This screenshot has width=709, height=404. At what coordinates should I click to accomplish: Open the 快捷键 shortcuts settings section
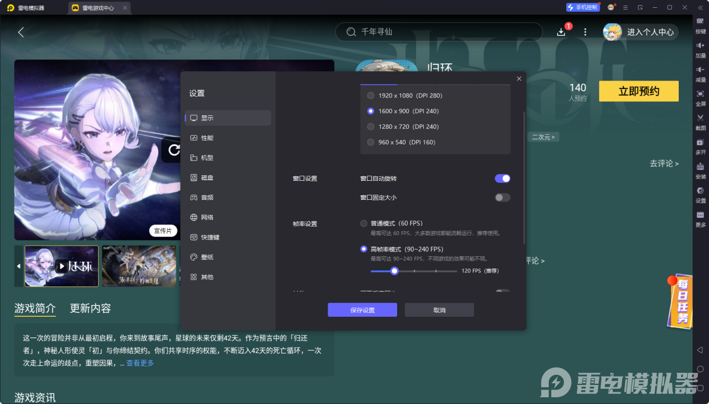(x=228, y=237)
